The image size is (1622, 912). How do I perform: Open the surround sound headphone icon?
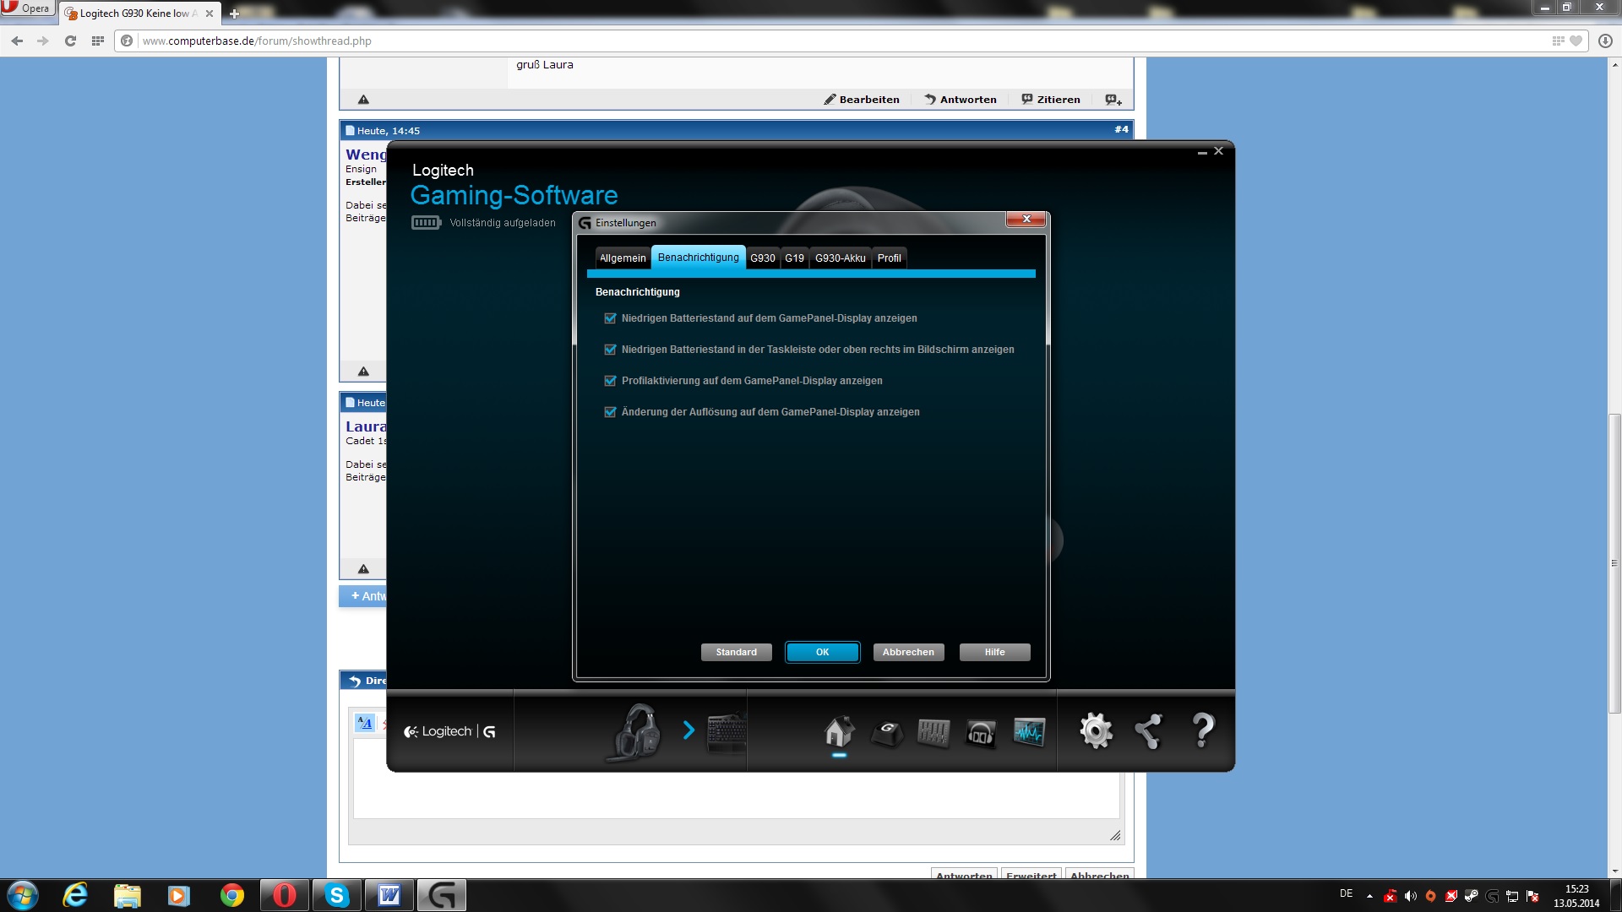pos(981,732)
